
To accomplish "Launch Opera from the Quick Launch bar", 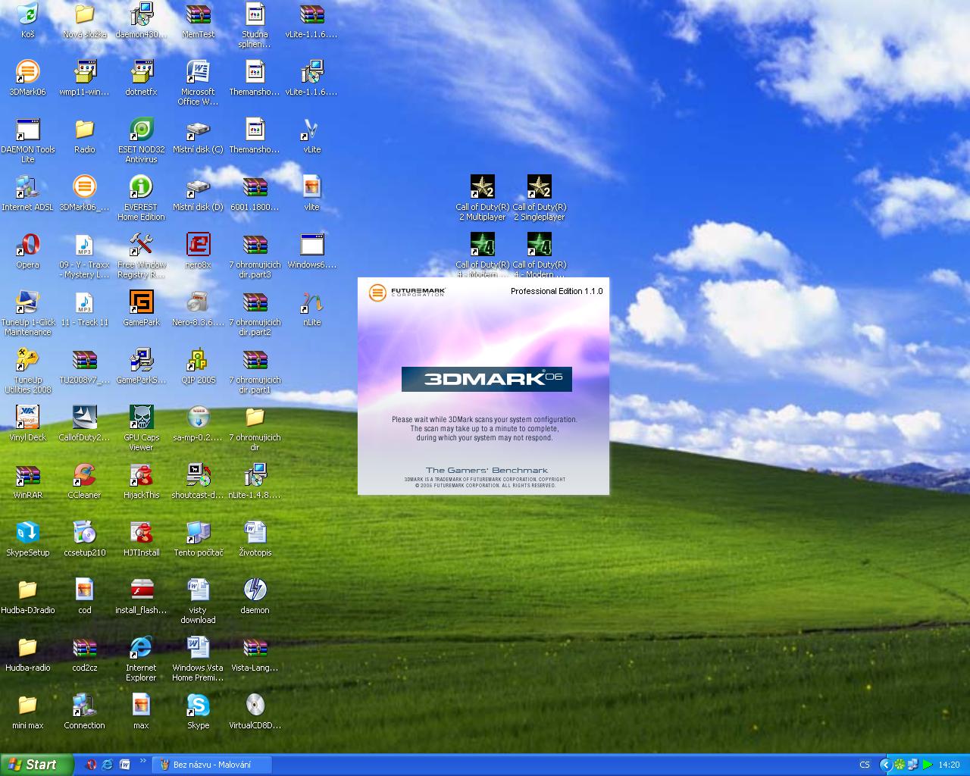I will point(91,765).
